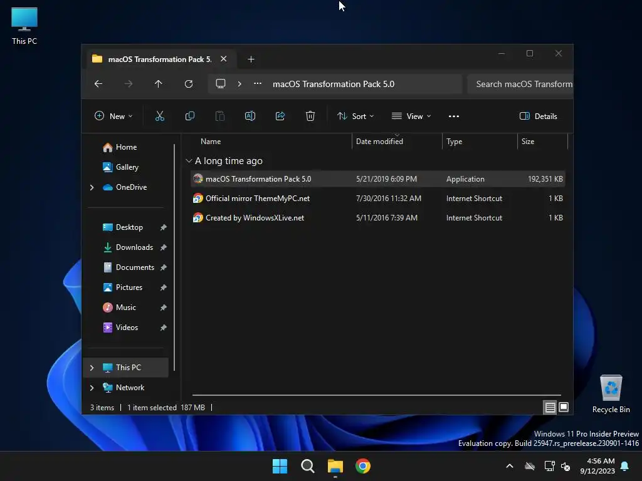Viewport: 642px width, 481px height.
Task: Click This PC desktop icon
Action: click(24, 26)
